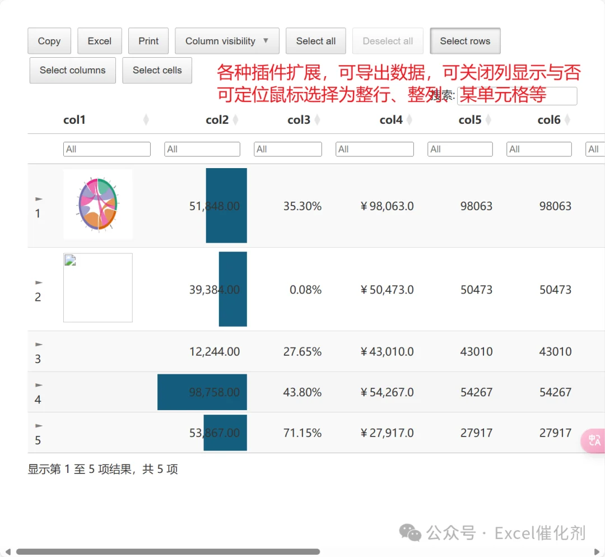Viewport: 605px width, 557px height.
Task: Click the horizontal scrollbar thumb
Action: pyautogui.click(x=168, y=551)
